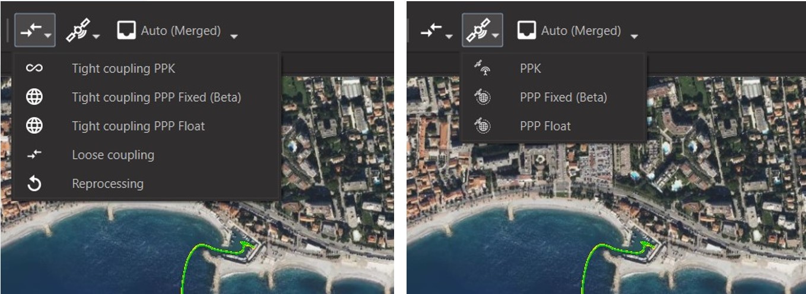Click infinity icon beside Tight coupling PPK

click(34, 68)
